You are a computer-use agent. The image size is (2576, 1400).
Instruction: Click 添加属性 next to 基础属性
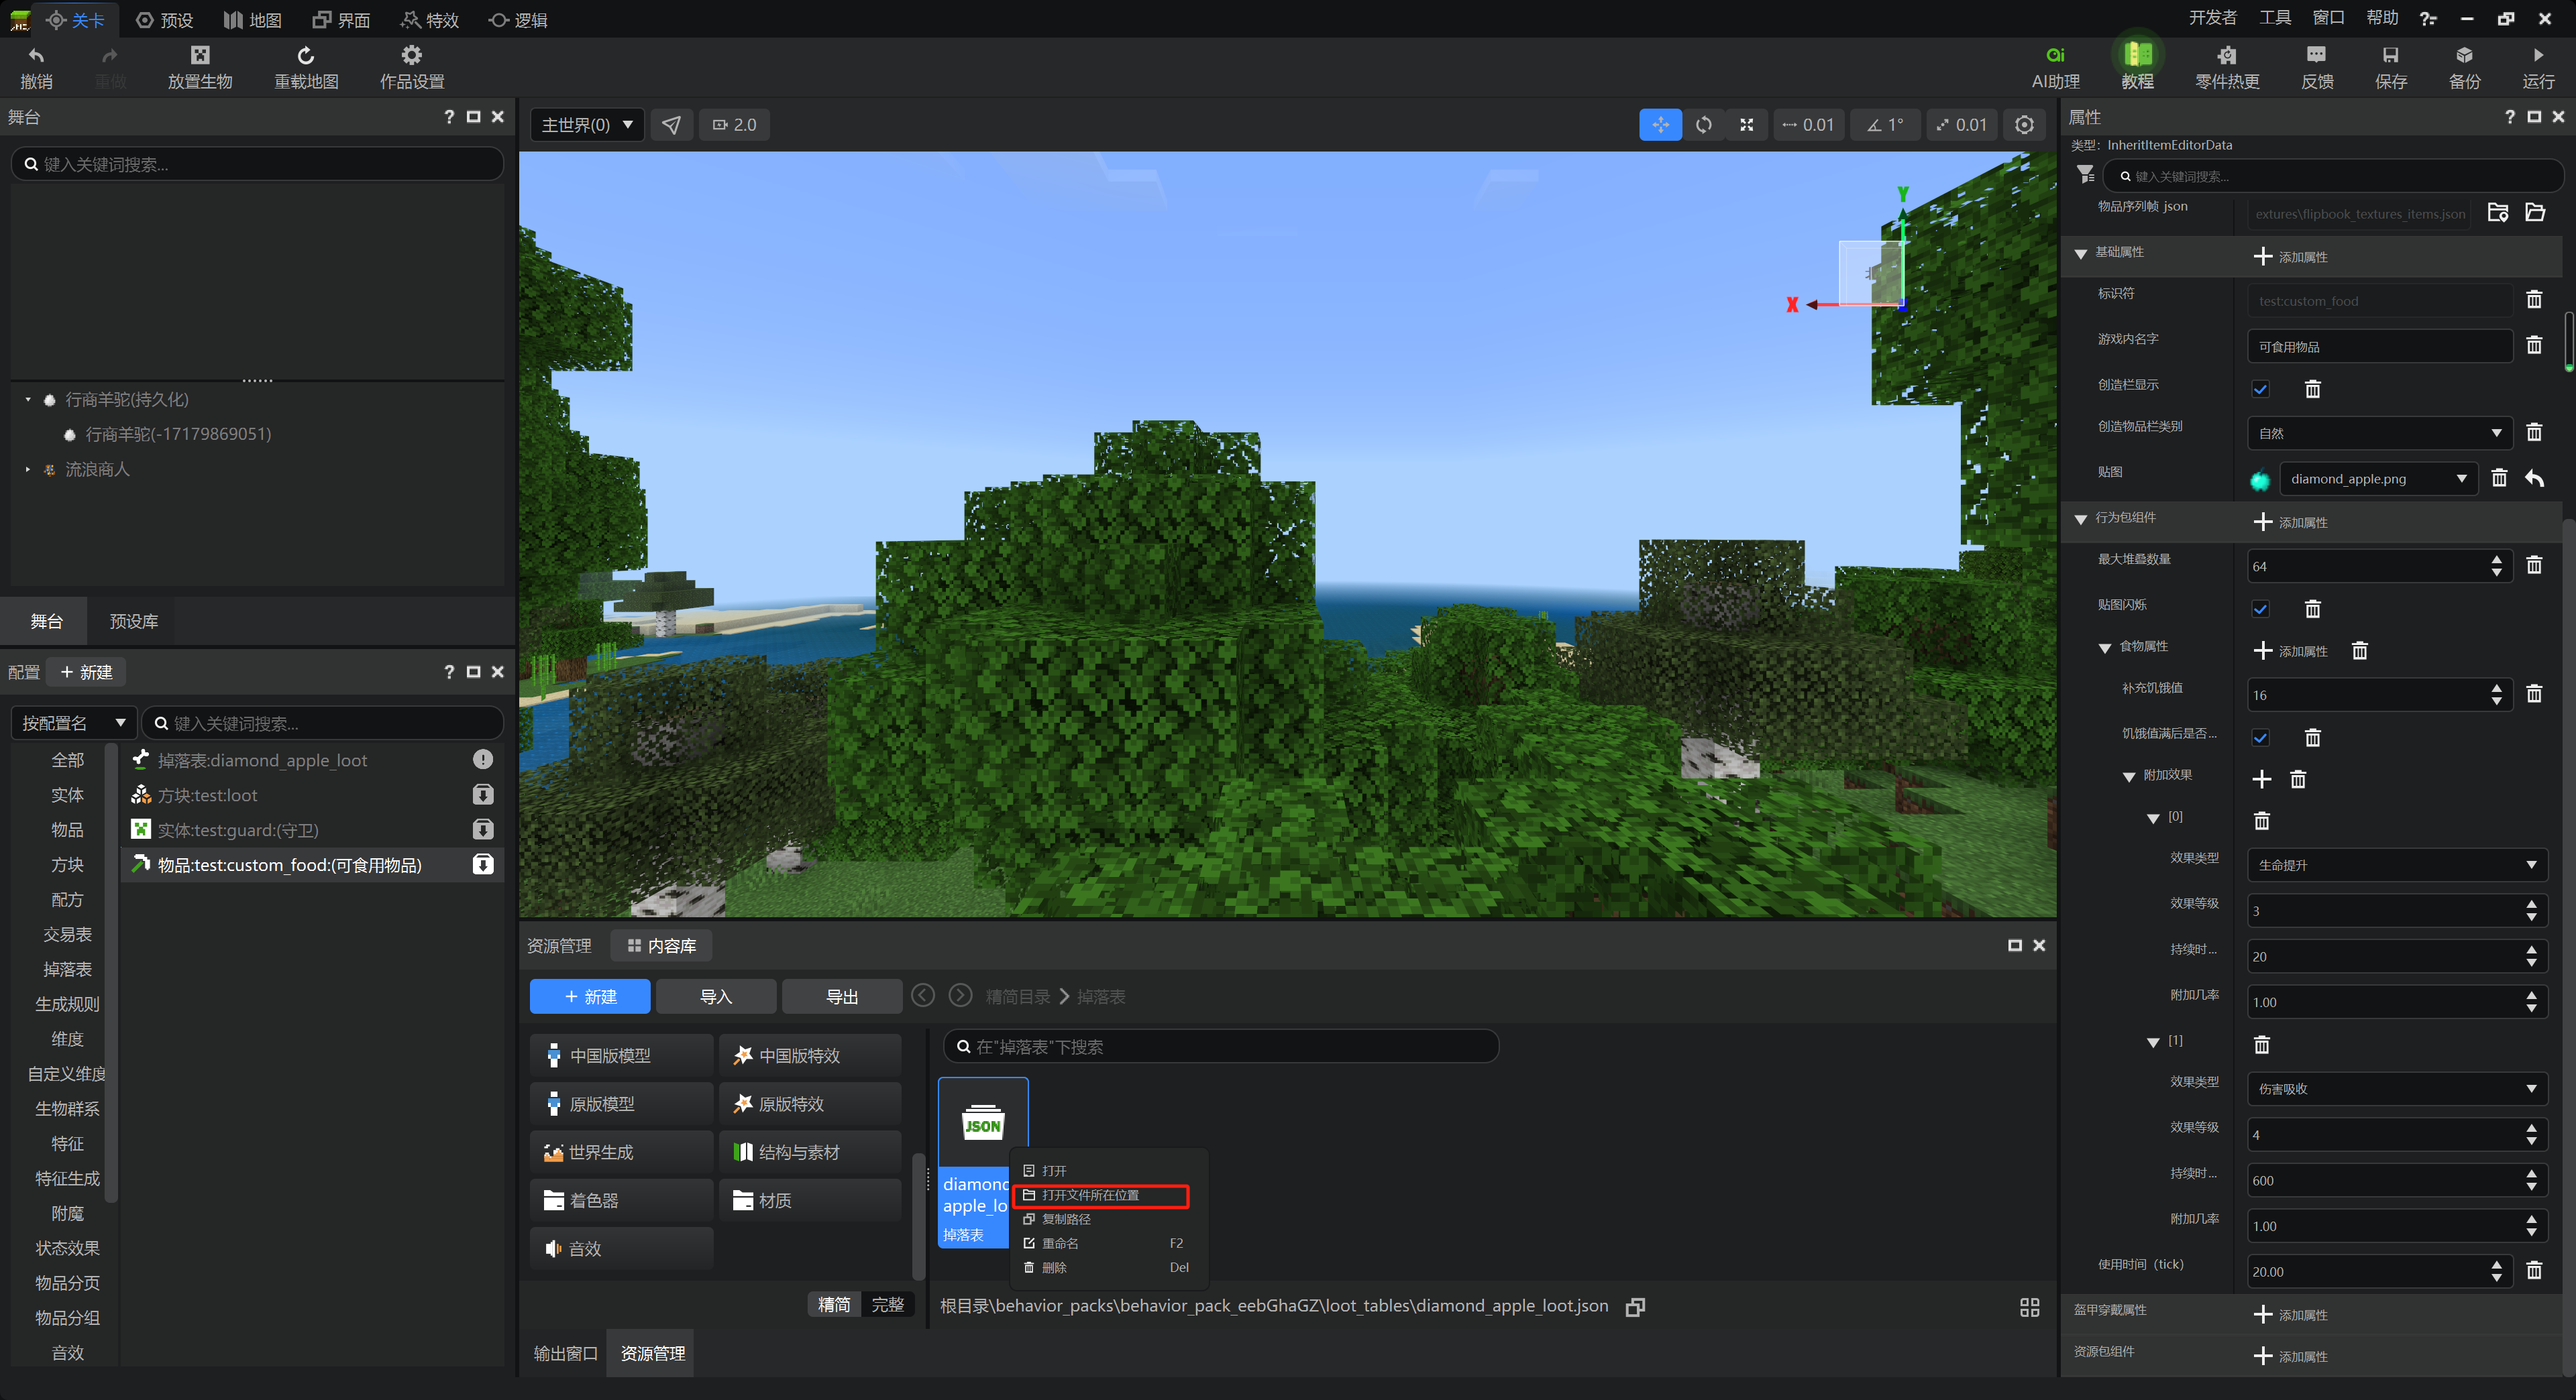point(2290,257)
